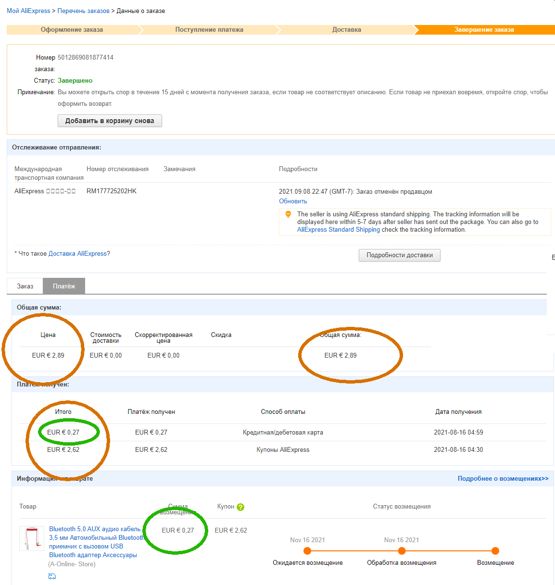Click the middle refund progress dot, Обработка возмещения
This screenshot has width=555, height=585.
click(402, 551)
